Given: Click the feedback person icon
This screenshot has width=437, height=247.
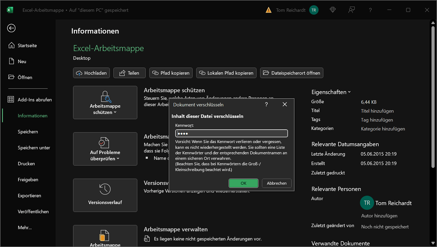Looking at the screenshot, I should coord(351,10).
